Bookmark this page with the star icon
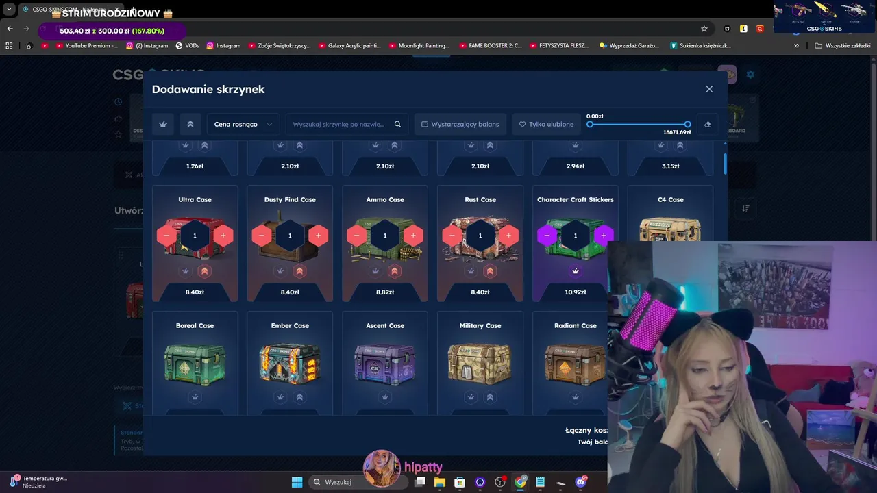The height and width of the screenshot is (493, 877). (704, 29)
